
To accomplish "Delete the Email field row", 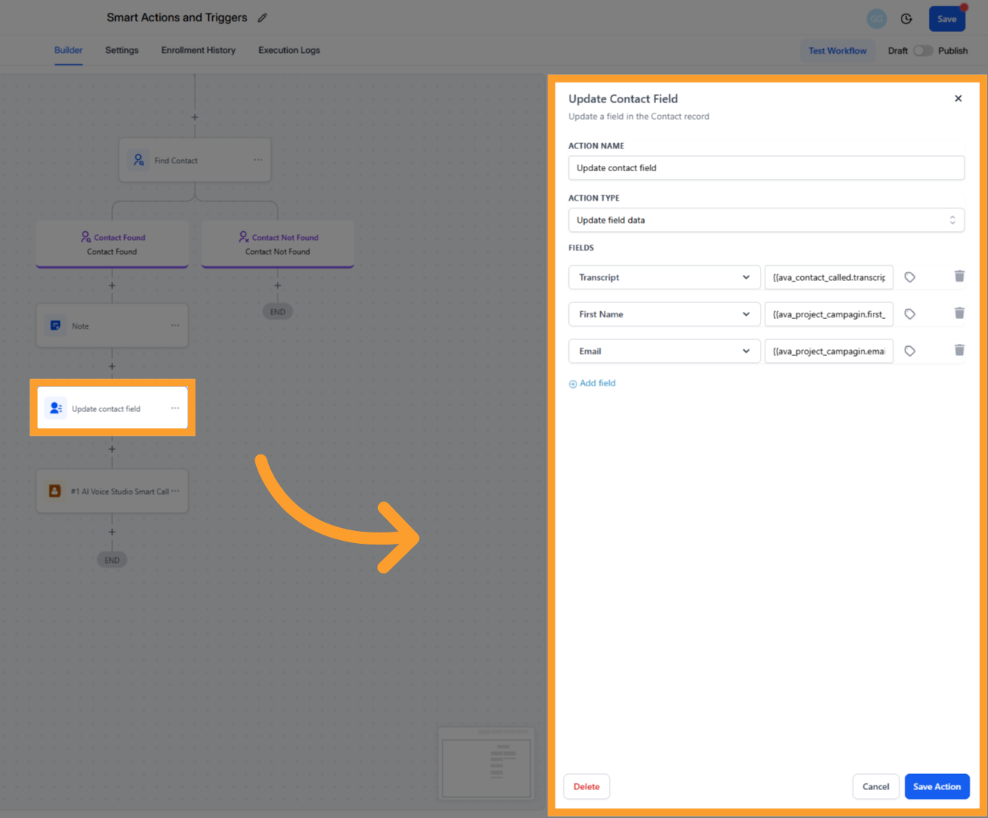I will coord(959,350).
